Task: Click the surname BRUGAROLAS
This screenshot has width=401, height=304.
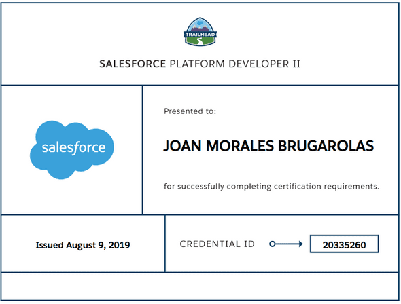Action: tap(326, 146)
